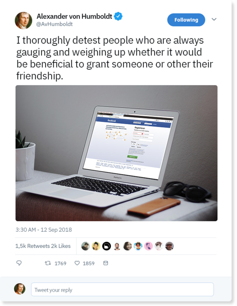Open the laptop photo attached to tweet

tap(117, 153)
